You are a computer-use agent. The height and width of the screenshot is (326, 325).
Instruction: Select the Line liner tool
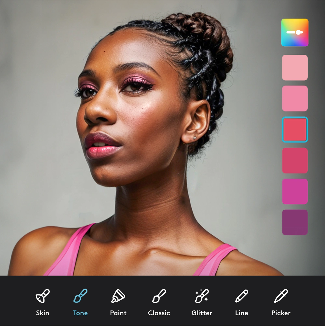241,297
